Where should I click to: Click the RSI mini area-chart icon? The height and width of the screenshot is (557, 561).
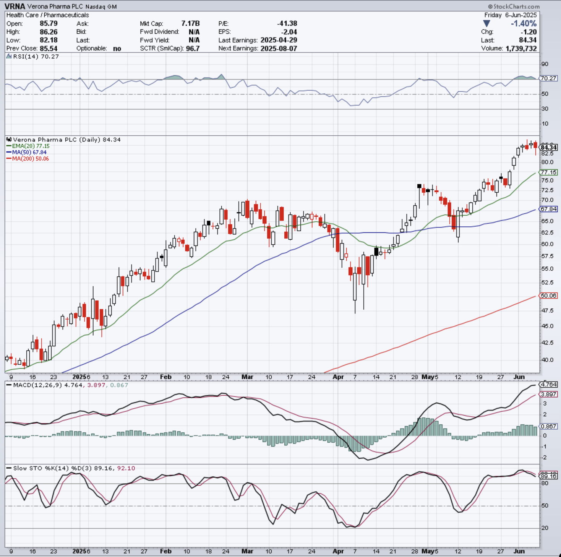click(8, 56)
